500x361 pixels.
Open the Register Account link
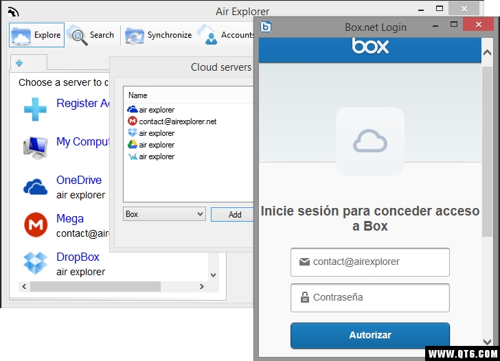82,103
